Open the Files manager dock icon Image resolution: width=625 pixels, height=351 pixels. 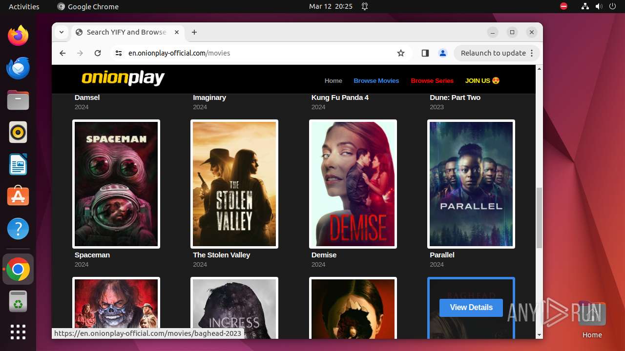[18, 100]
